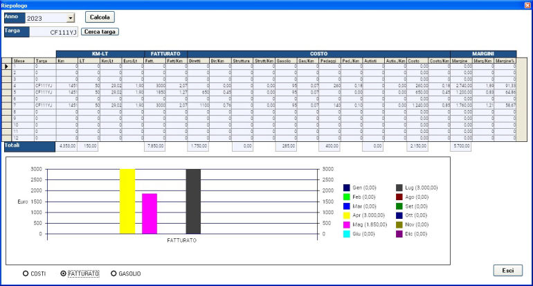Click the 1.760,00 margine cell
This screenshot has height=286, width=533.
[461, 105]
